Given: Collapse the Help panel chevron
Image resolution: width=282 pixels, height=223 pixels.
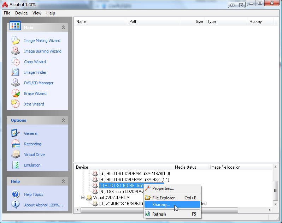Looking at the screenshot, I should tap(64, 181).
